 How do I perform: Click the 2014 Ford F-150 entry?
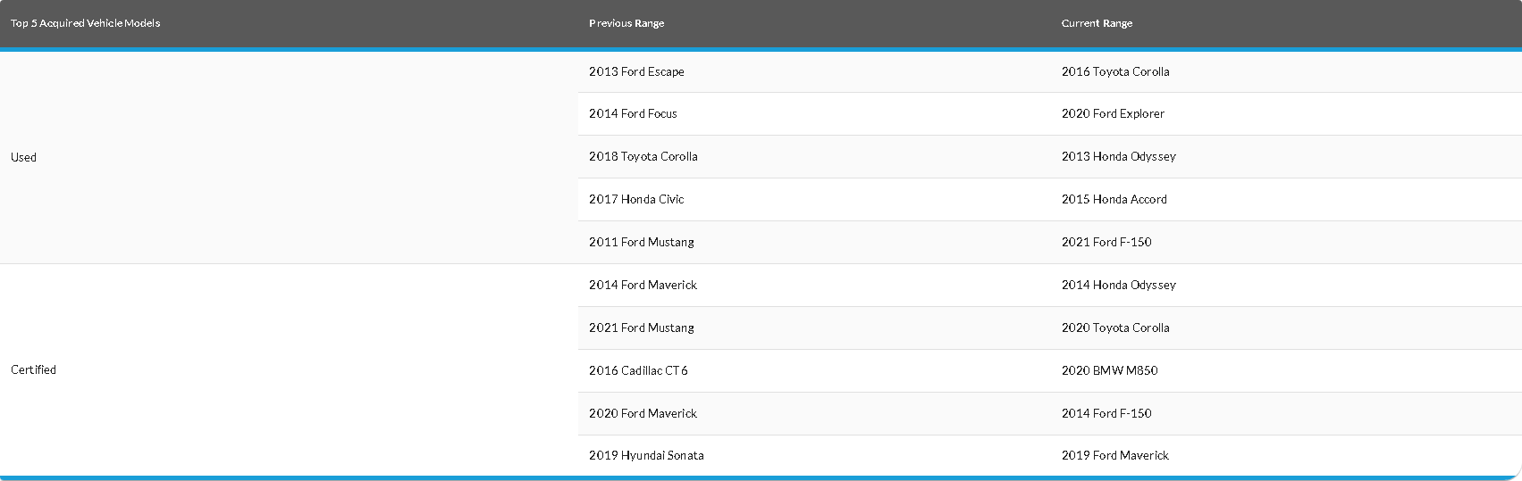coord(1106,413)
